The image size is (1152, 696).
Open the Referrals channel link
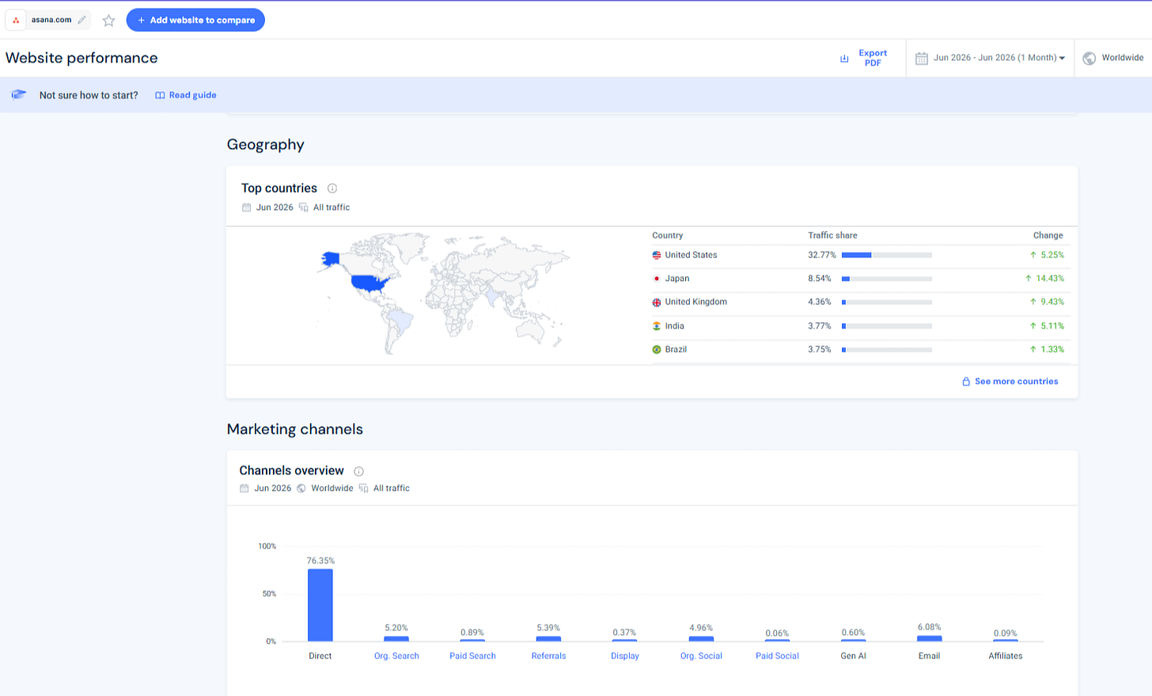548,656
